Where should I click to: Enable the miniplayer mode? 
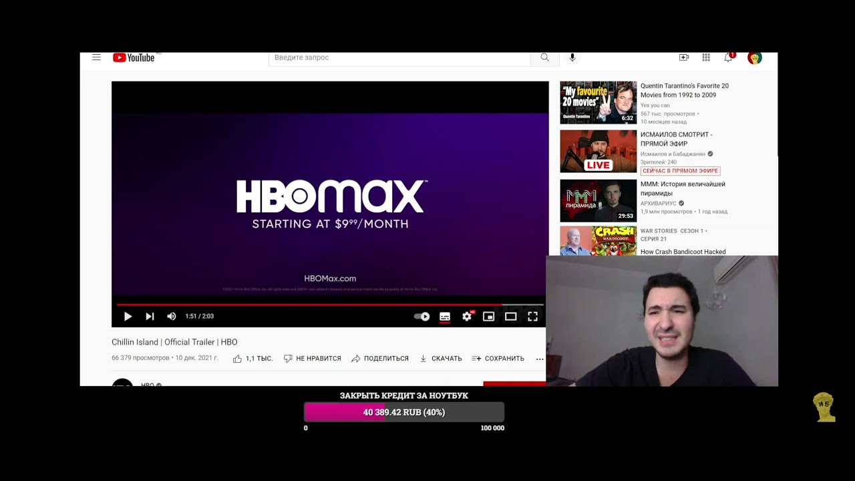tap(489, 317)
